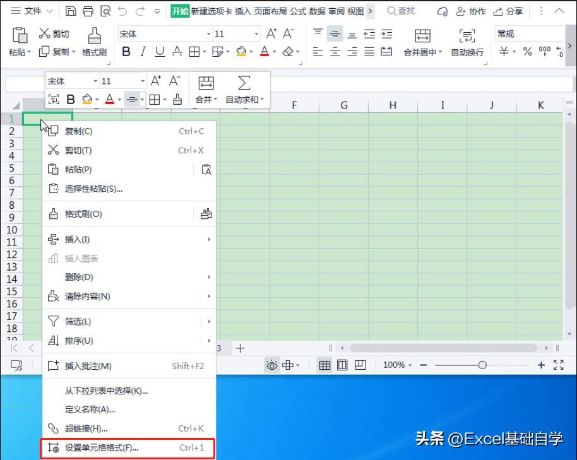Open the font size 11 dropdown
This screenshot has width=577, height=460.
point(234,33)
